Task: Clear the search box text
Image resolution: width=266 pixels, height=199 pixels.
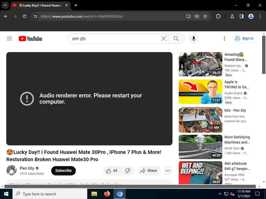Action: [x=164, y=39]
